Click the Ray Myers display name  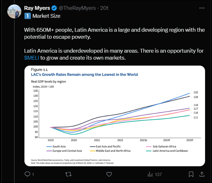(37, 8)
